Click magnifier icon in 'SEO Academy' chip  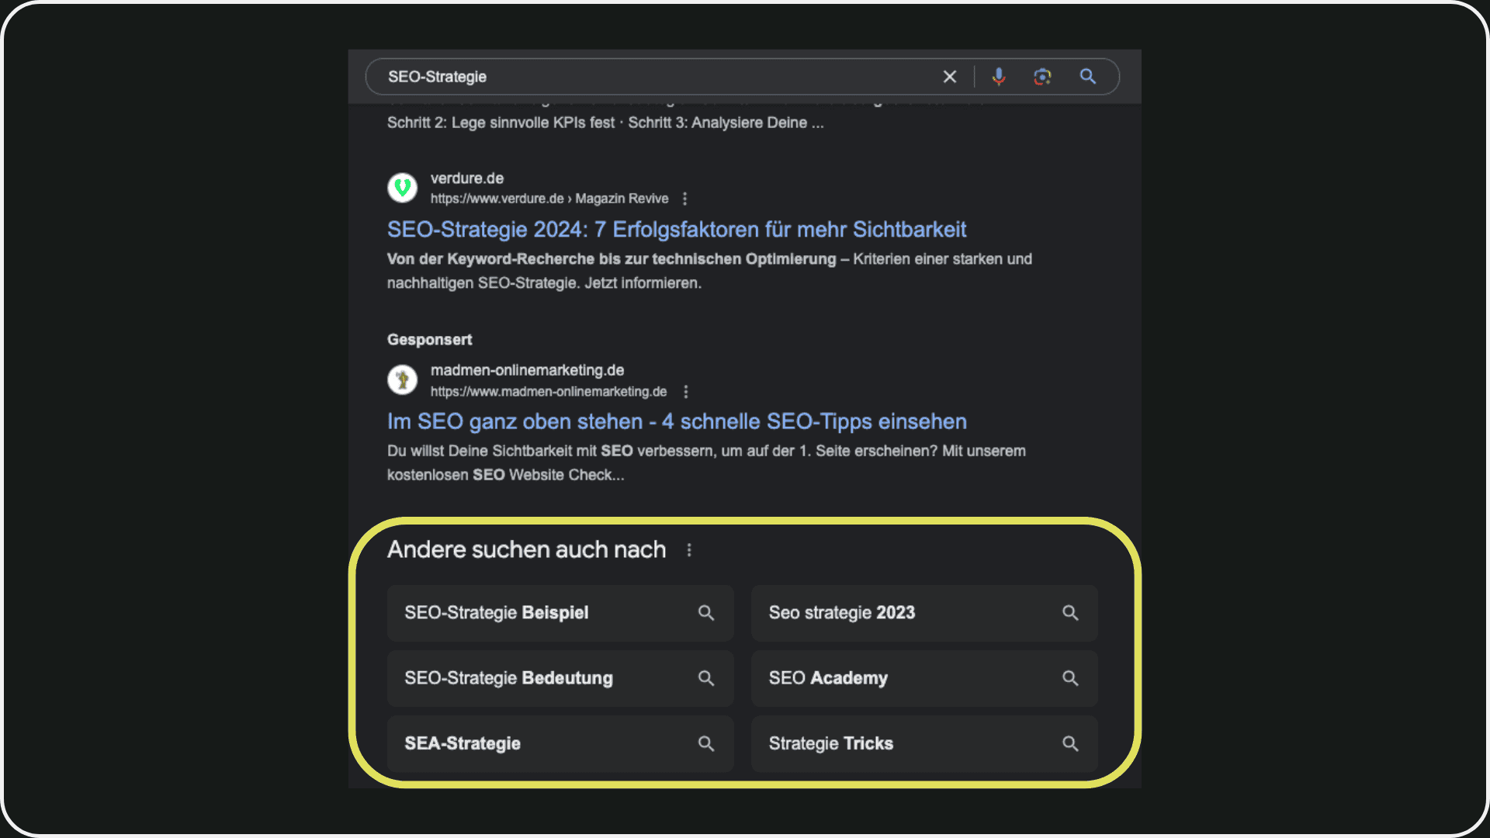point(1070,678)
